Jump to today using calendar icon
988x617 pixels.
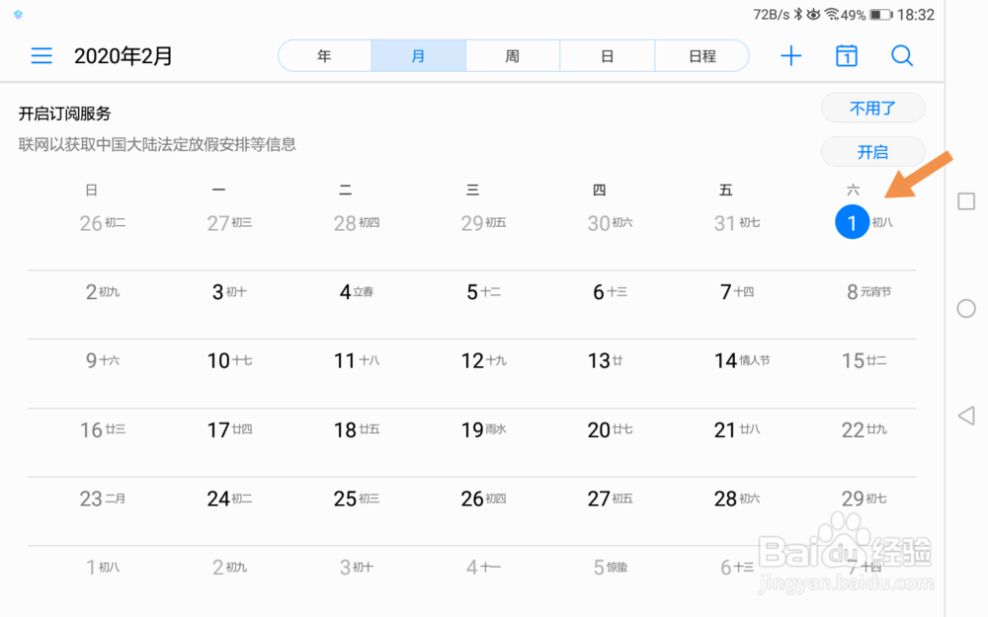846,56
